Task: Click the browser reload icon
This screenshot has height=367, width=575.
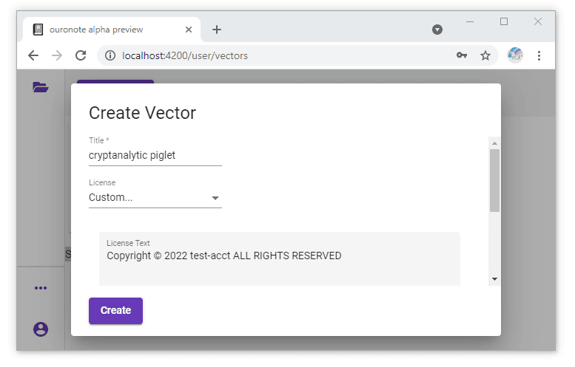Action: tap(81, 55)
